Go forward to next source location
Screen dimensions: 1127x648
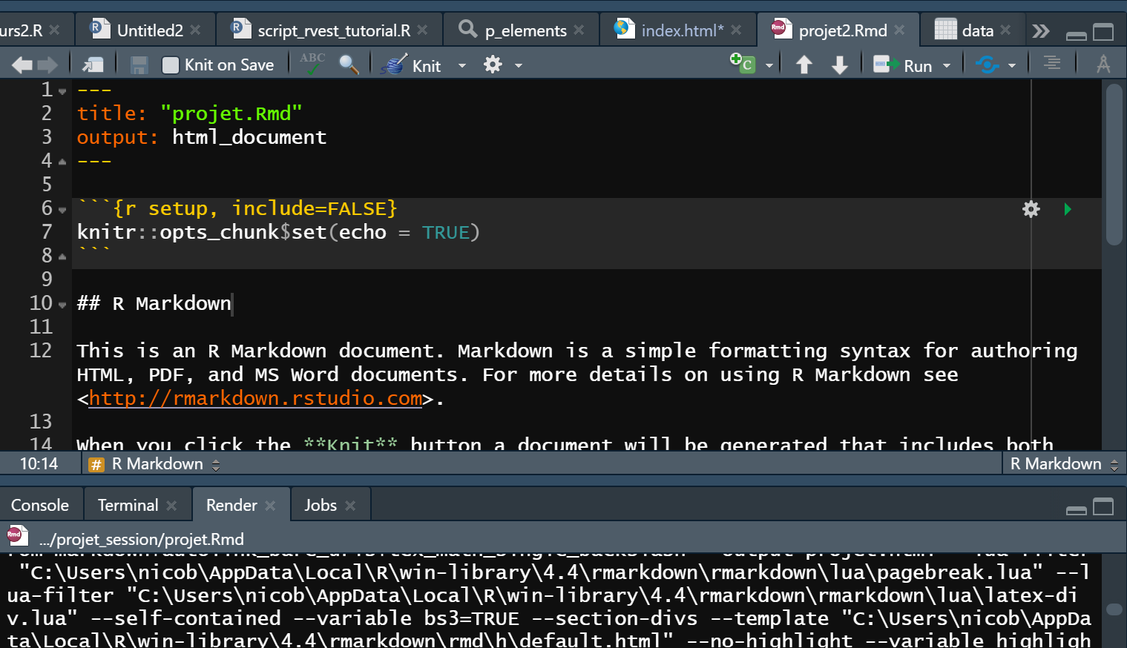(47, 65)
